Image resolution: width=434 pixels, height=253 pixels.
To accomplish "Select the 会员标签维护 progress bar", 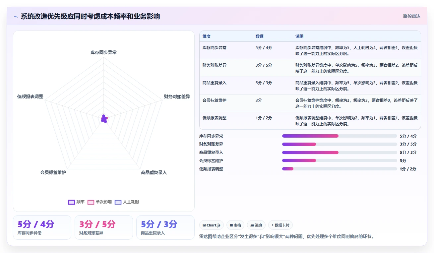I will click(x=340, y=160).
